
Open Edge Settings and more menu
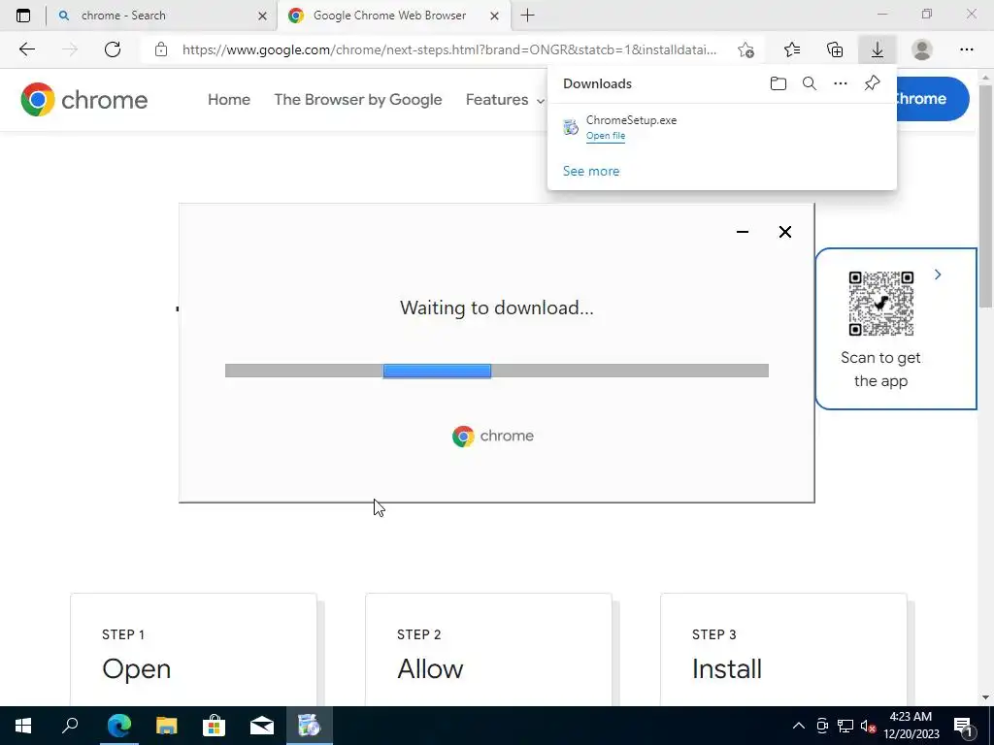pos(966,49)
